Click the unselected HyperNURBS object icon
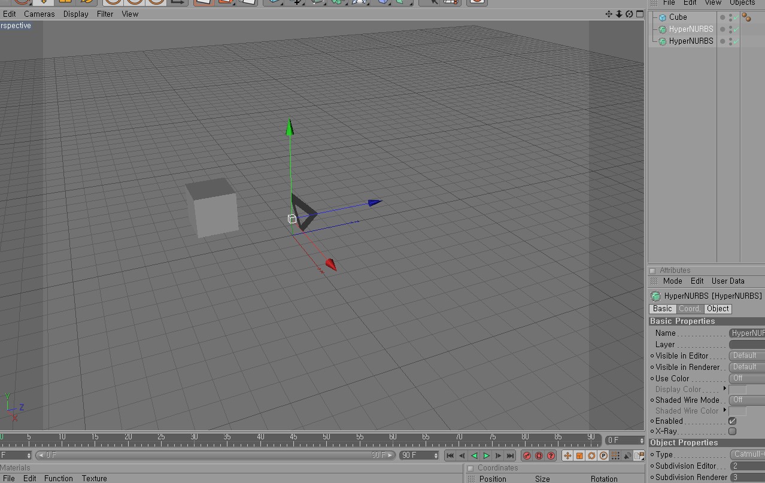 tap(663, 41)
